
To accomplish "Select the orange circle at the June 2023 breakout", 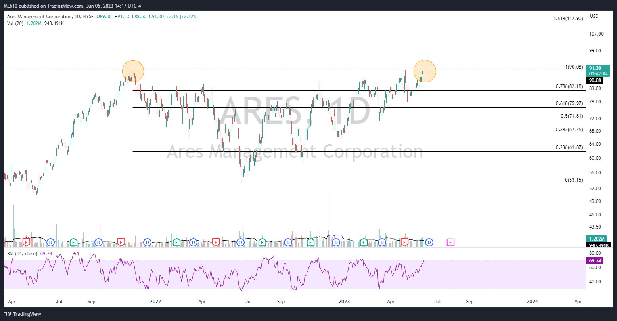I will click(x=425, y=71).
